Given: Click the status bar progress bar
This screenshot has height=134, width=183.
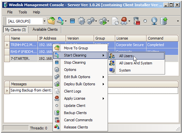Looking at the screenshot, I should coord(16,128).
